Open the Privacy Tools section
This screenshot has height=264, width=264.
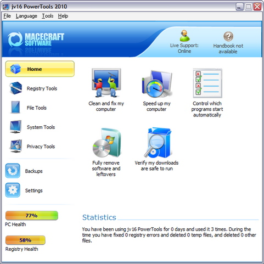click(41, 147)
